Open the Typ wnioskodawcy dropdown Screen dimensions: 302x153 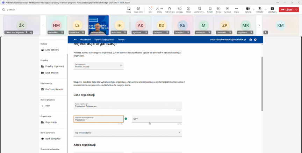[128, 133]
